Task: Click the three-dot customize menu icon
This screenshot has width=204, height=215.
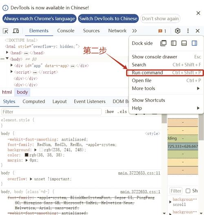Action: click(188, 31)
